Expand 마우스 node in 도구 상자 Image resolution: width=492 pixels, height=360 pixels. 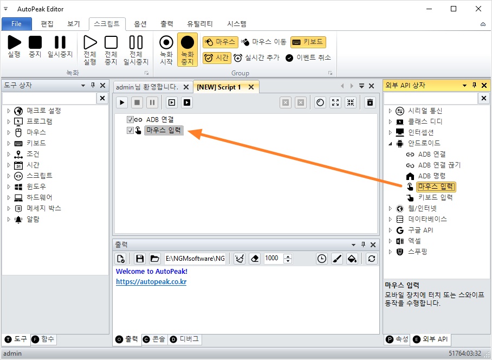click(x=9, y=132)
